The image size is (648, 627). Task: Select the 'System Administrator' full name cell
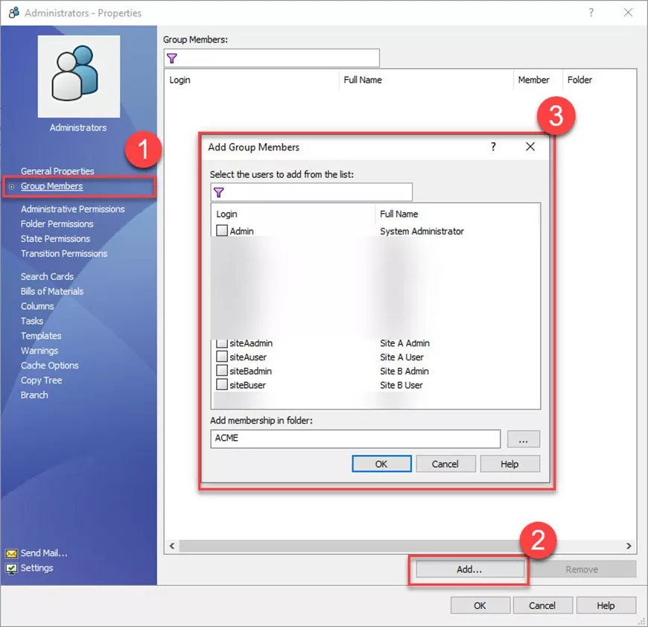click(422, 232)
